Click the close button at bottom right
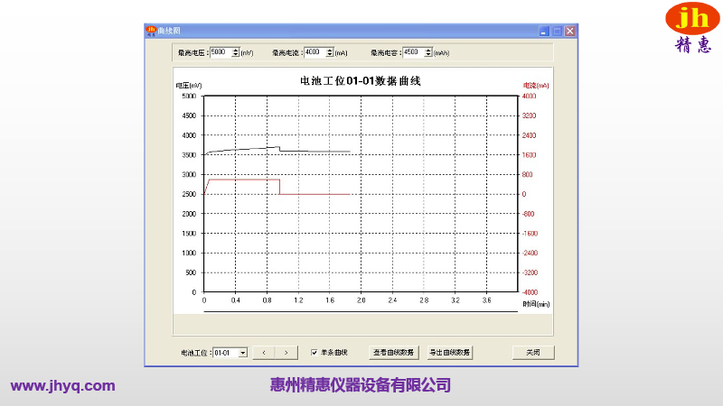Screen dimensions: 723x406 (x=533, y=353)
